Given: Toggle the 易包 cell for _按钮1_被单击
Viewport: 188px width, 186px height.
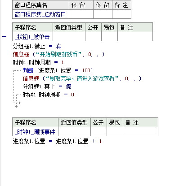Looking at the screenshot, I should click(109, 37).
